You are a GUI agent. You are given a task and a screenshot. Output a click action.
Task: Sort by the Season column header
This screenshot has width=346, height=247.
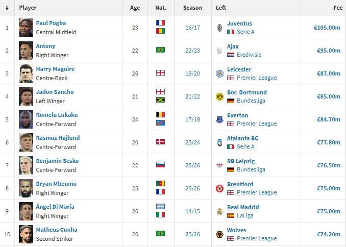(192, 8)
